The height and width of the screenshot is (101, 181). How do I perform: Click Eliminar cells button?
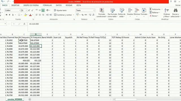[x=137, y=13]
